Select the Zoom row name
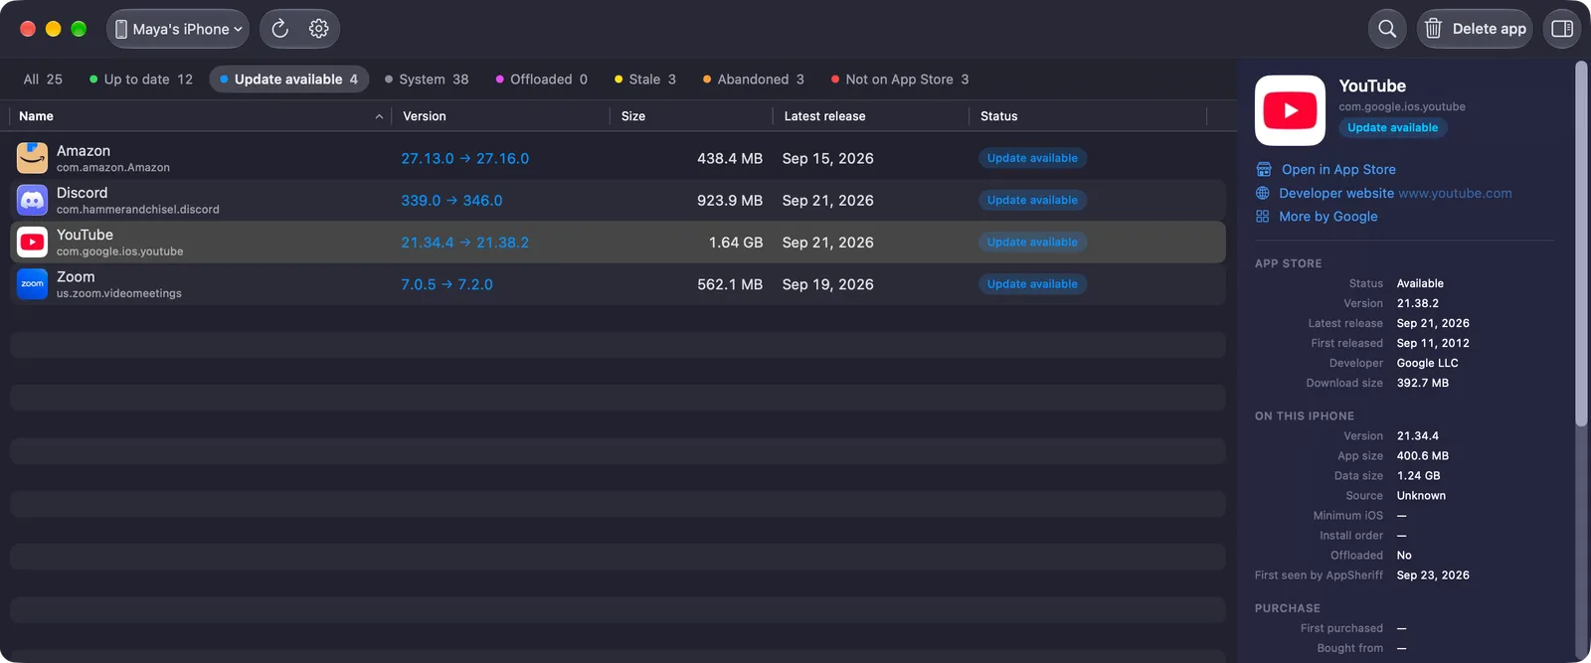This screenshot has width=1591, height=663. click(x=76, y=277)
